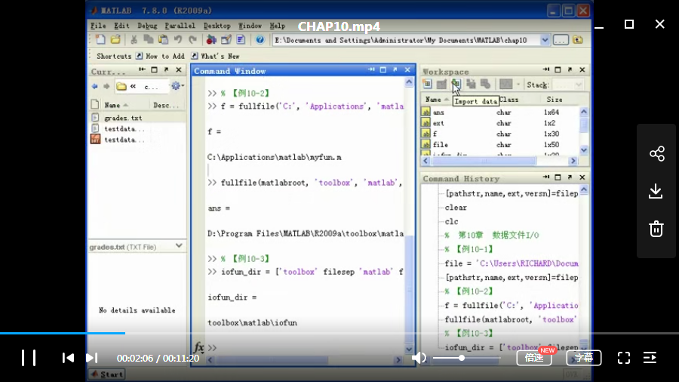
Task: Undock the Command Window
Action: click(x=395, y=69)
